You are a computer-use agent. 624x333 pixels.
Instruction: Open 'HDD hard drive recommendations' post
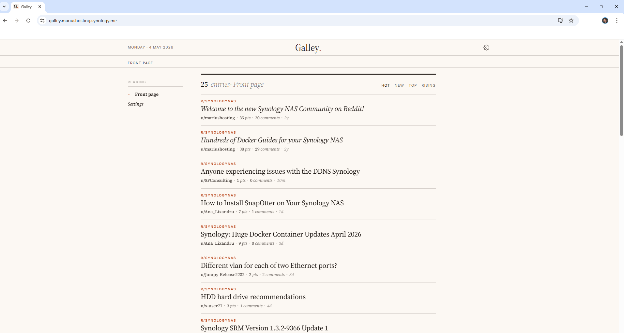click(253, 297)
